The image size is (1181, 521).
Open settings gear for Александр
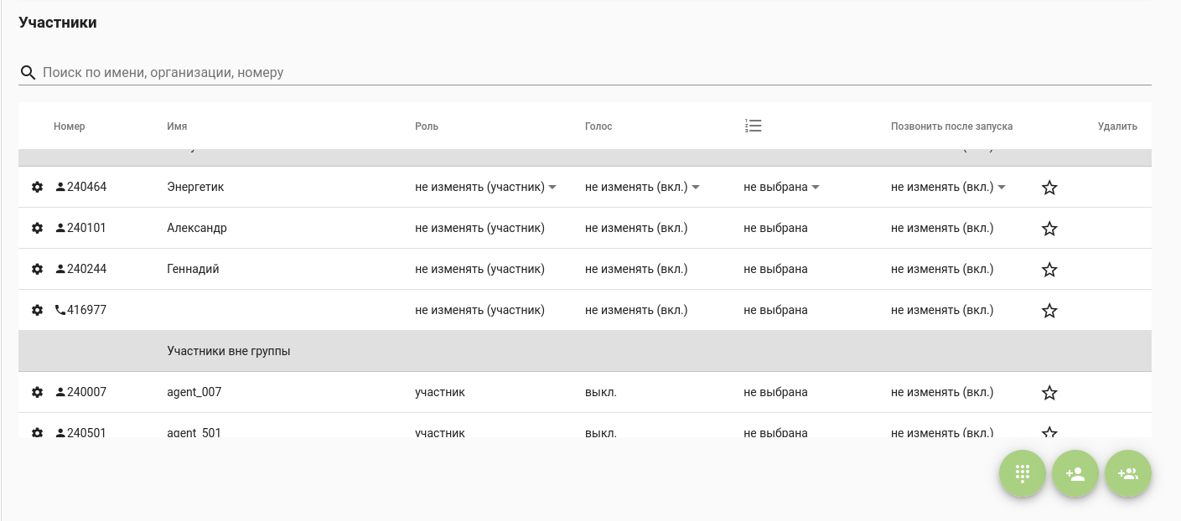(x=37, y=228)
